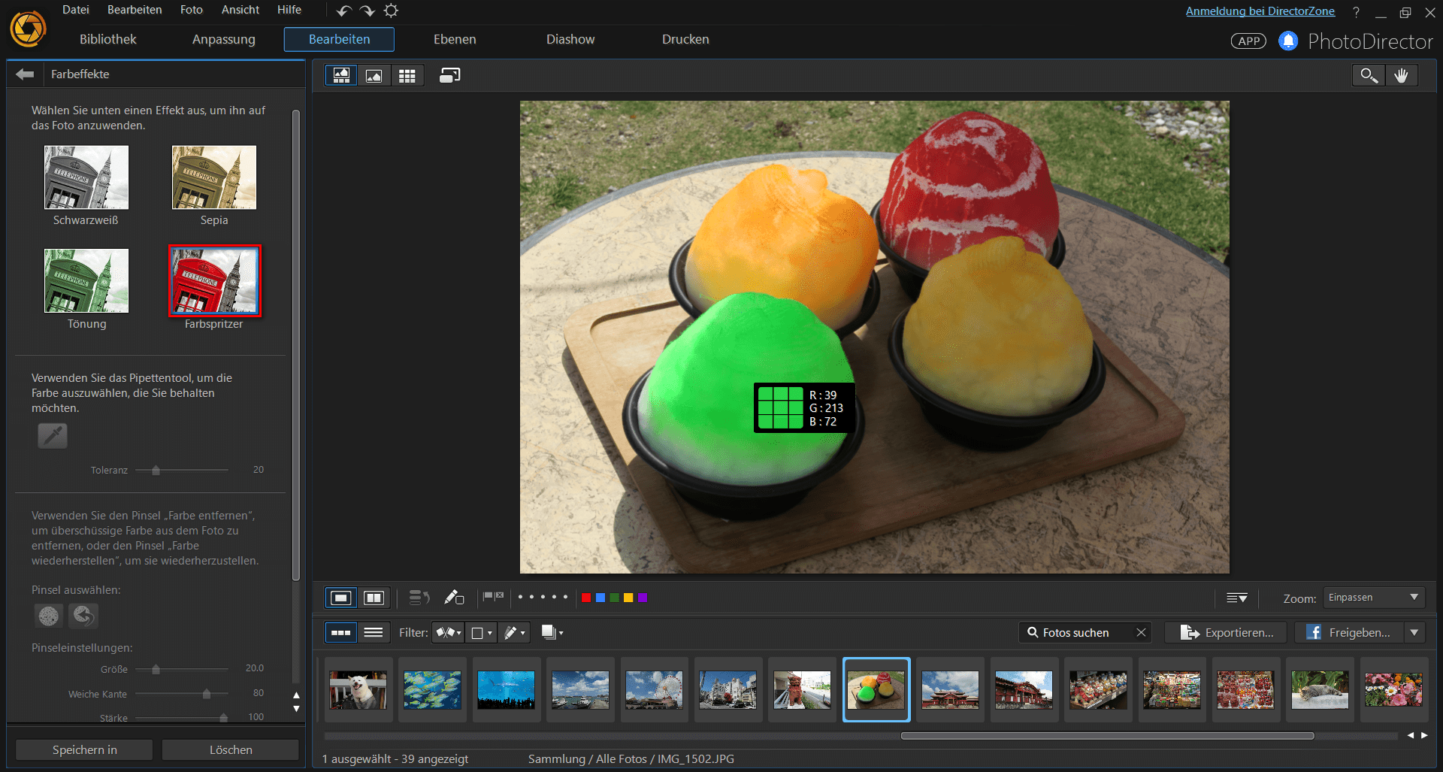Select the Farbe entfernen brush

coord(49,616)
